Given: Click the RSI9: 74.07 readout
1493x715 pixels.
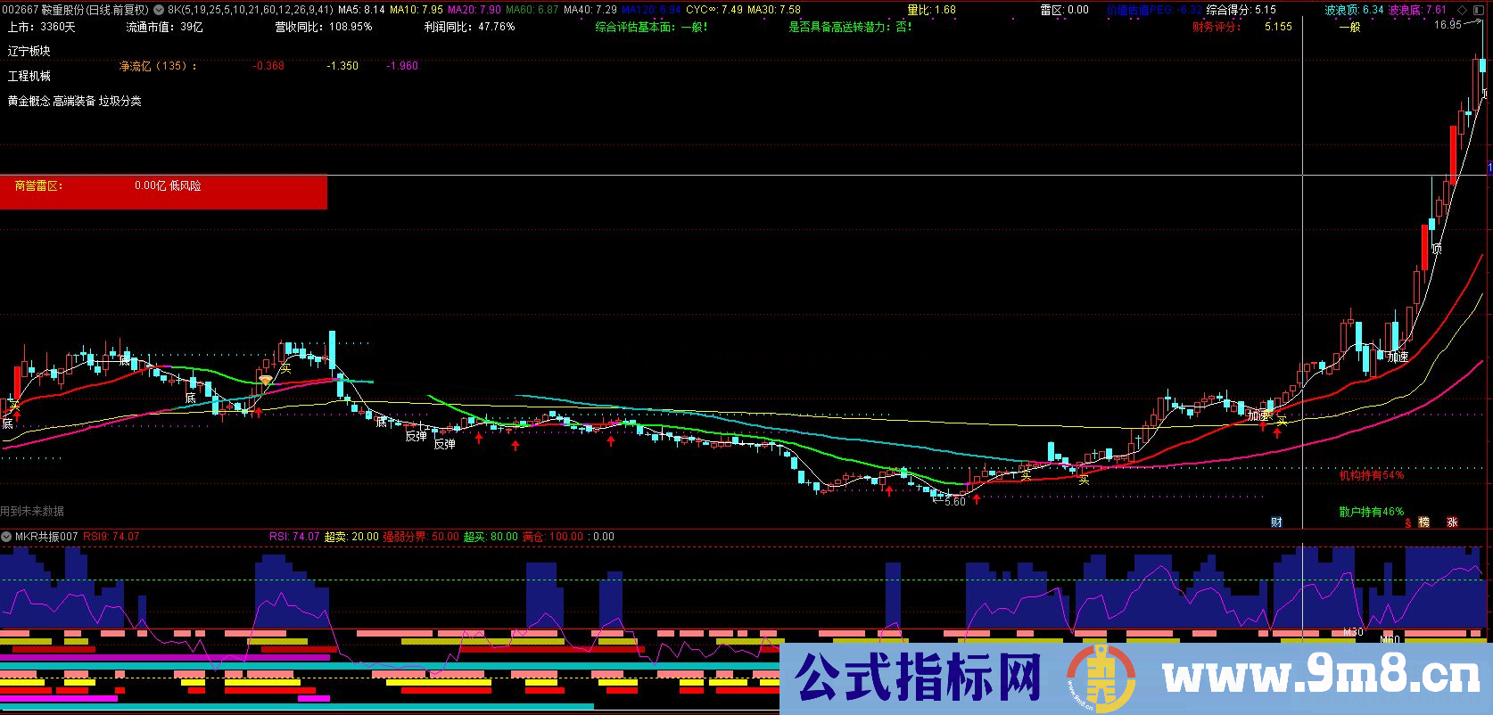Looking at the screenshot, I should point(111,537).
